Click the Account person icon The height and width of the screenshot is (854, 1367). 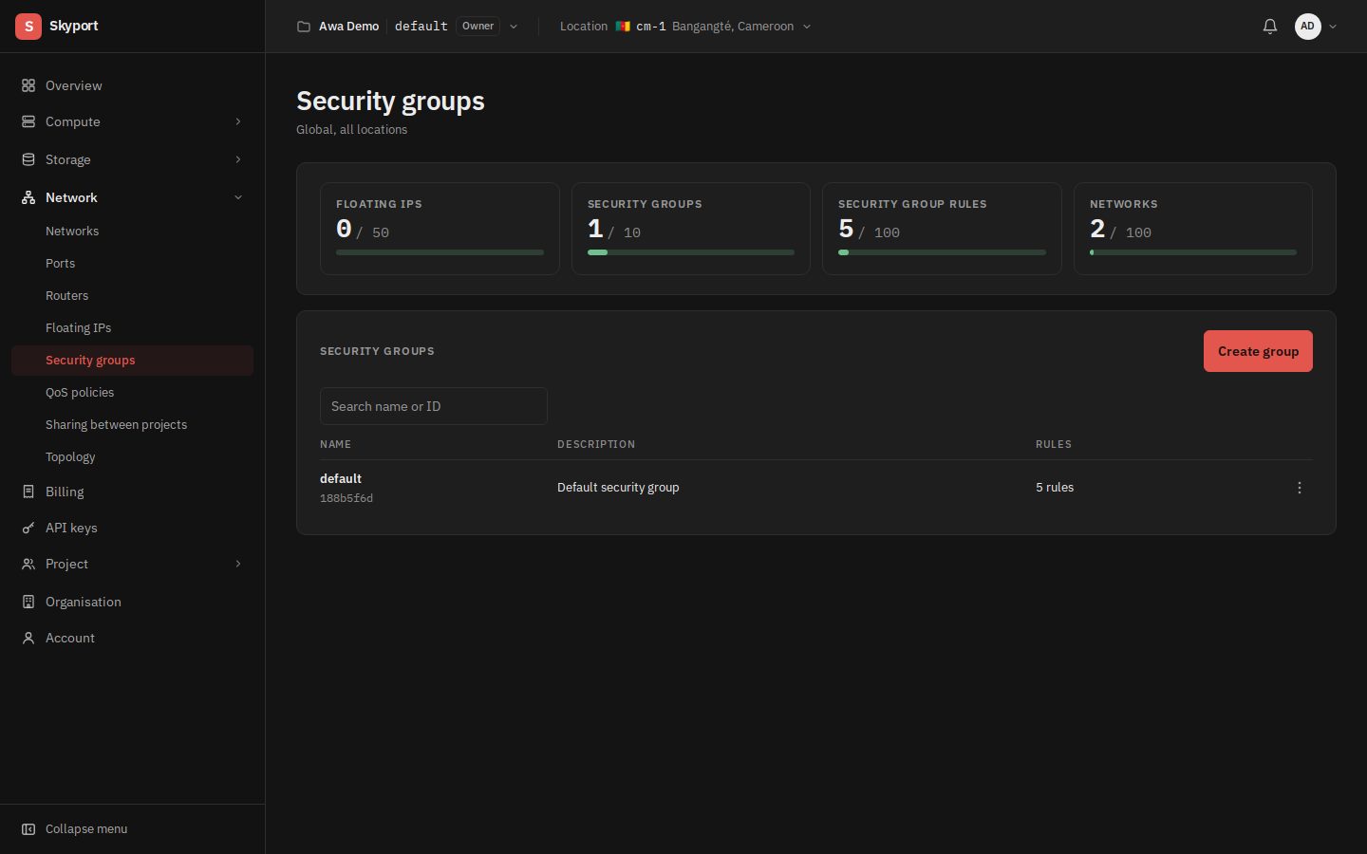pos(28,638)
